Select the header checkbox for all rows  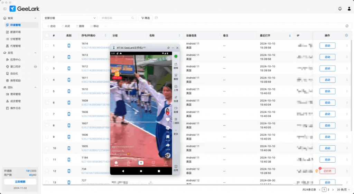47,35
